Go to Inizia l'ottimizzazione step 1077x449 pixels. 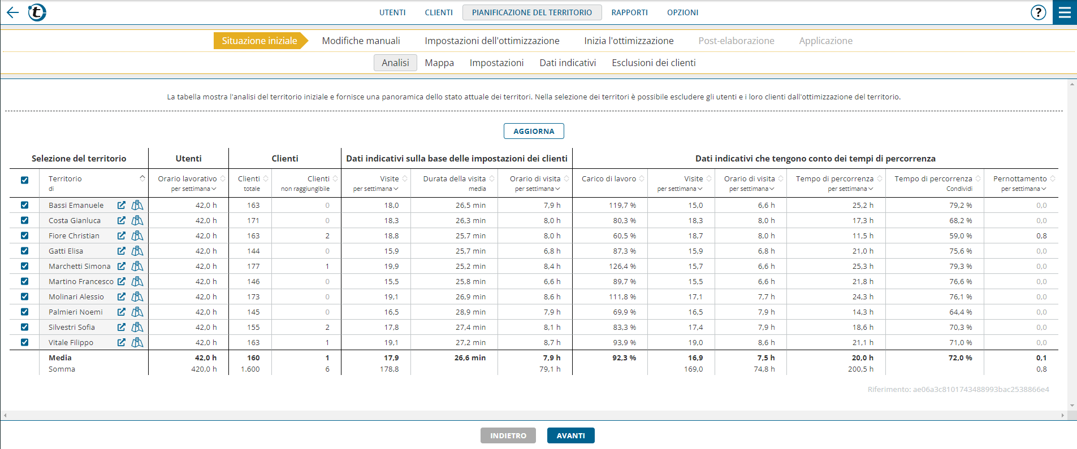(x=629, y=41)
